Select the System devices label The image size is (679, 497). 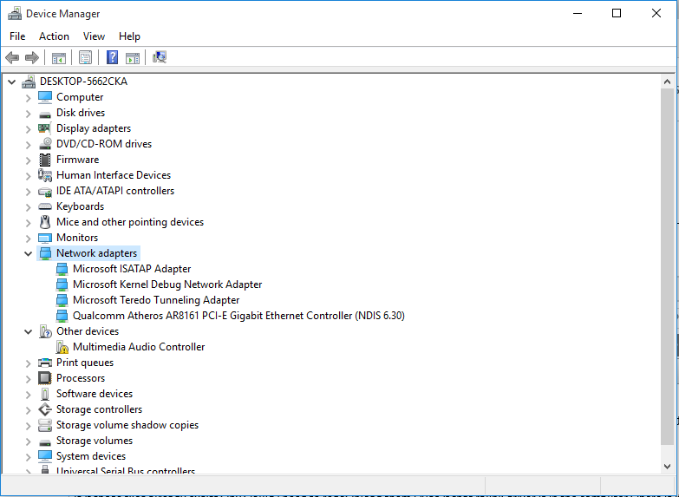[91, 456]
